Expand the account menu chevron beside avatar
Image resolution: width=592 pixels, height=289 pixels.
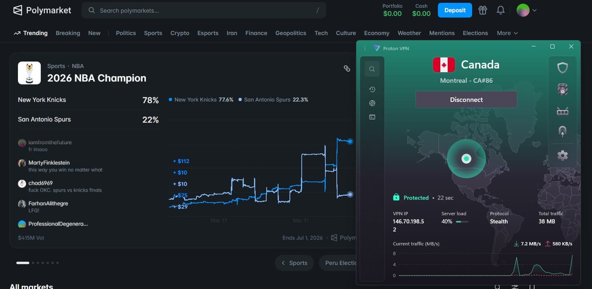click(x=535, y=10)
